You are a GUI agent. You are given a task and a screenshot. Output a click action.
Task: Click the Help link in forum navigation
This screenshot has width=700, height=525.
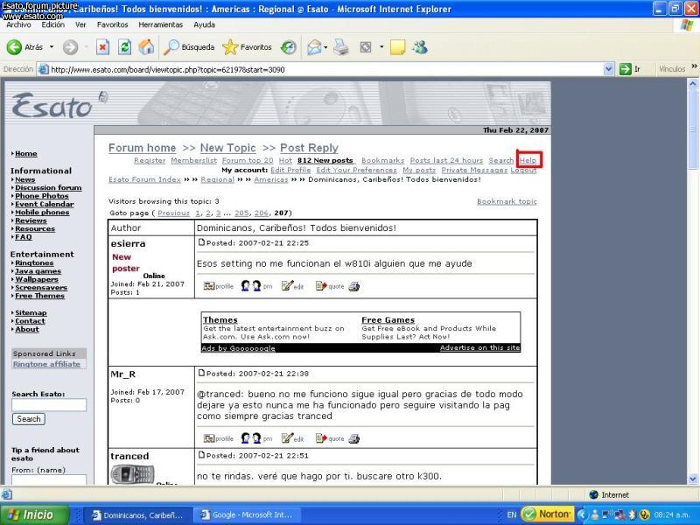click(528, 160)
